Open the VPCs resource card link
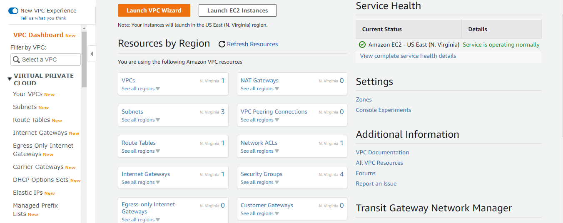 tap(128, 80)
